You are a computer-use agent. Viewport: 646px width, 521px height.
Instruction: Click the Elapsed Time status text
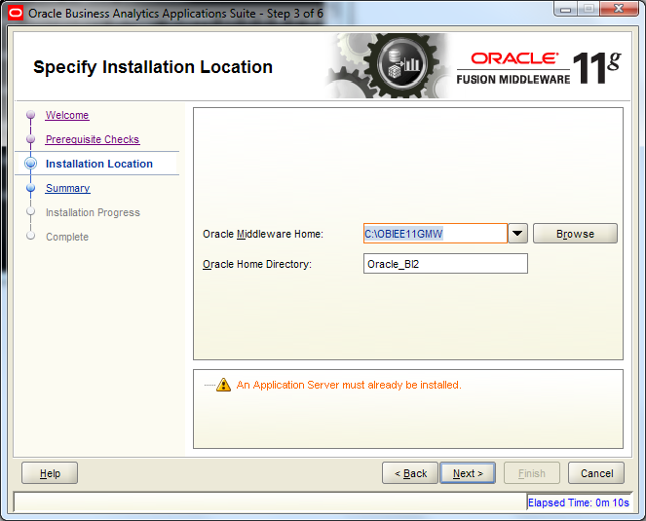tap(579, 502)
